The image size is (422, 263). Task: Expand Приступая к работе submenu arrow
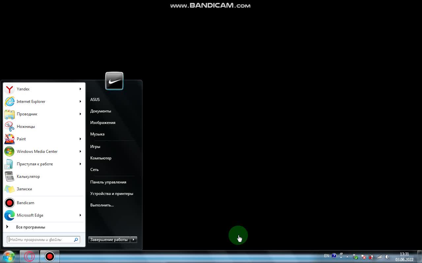80,164
